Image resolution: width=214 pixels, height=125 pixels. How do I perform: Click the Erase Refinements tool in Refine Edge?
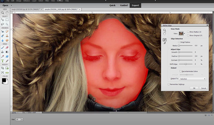pos(165,43)
